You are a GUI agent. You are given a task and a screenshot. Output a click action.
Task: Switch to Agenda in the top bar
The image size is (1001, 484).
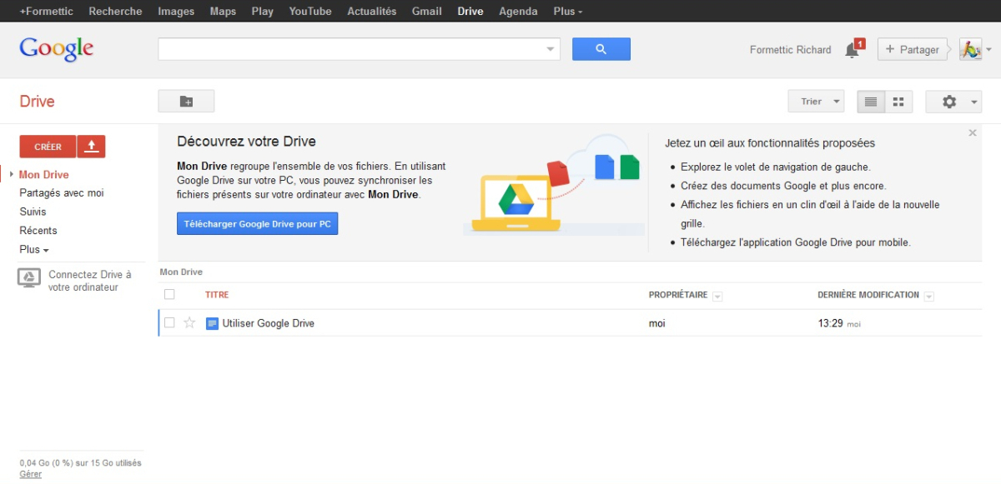517,11
